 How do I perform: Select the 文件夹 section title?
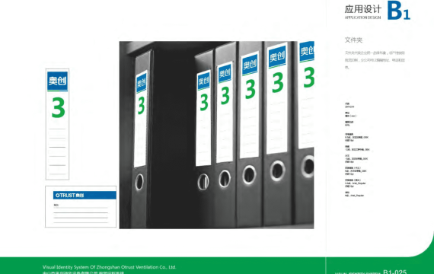(353, 40)
